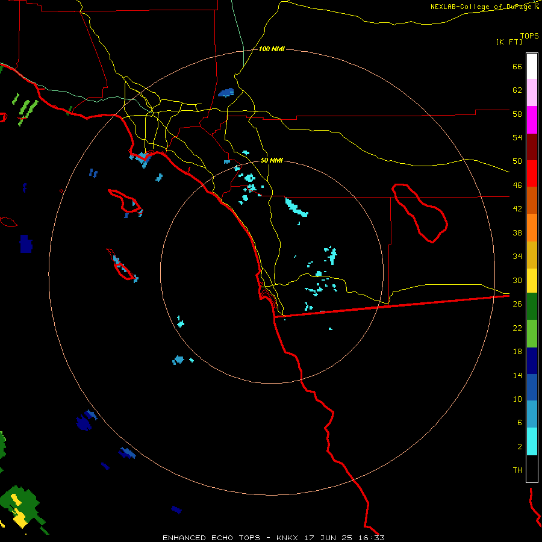Click the dark red 54 K FT legend swatch
The width and height of the screenshot is (542, 542).
(x=532, y=147)
